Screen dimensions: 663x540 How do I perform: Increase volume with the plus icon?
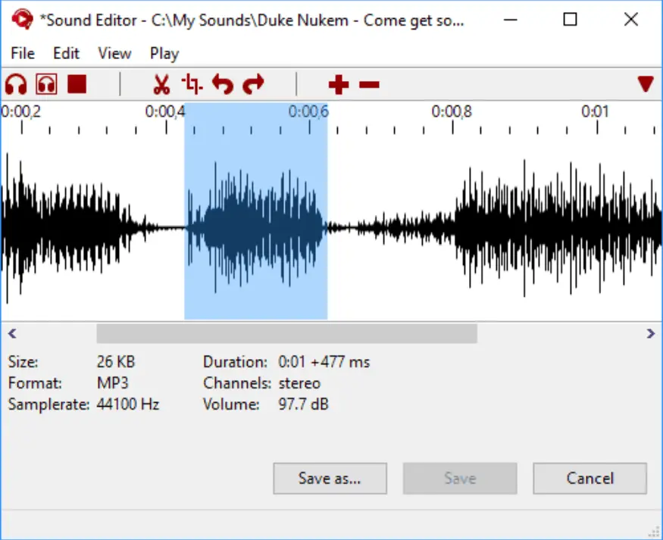tap(338, 85)
